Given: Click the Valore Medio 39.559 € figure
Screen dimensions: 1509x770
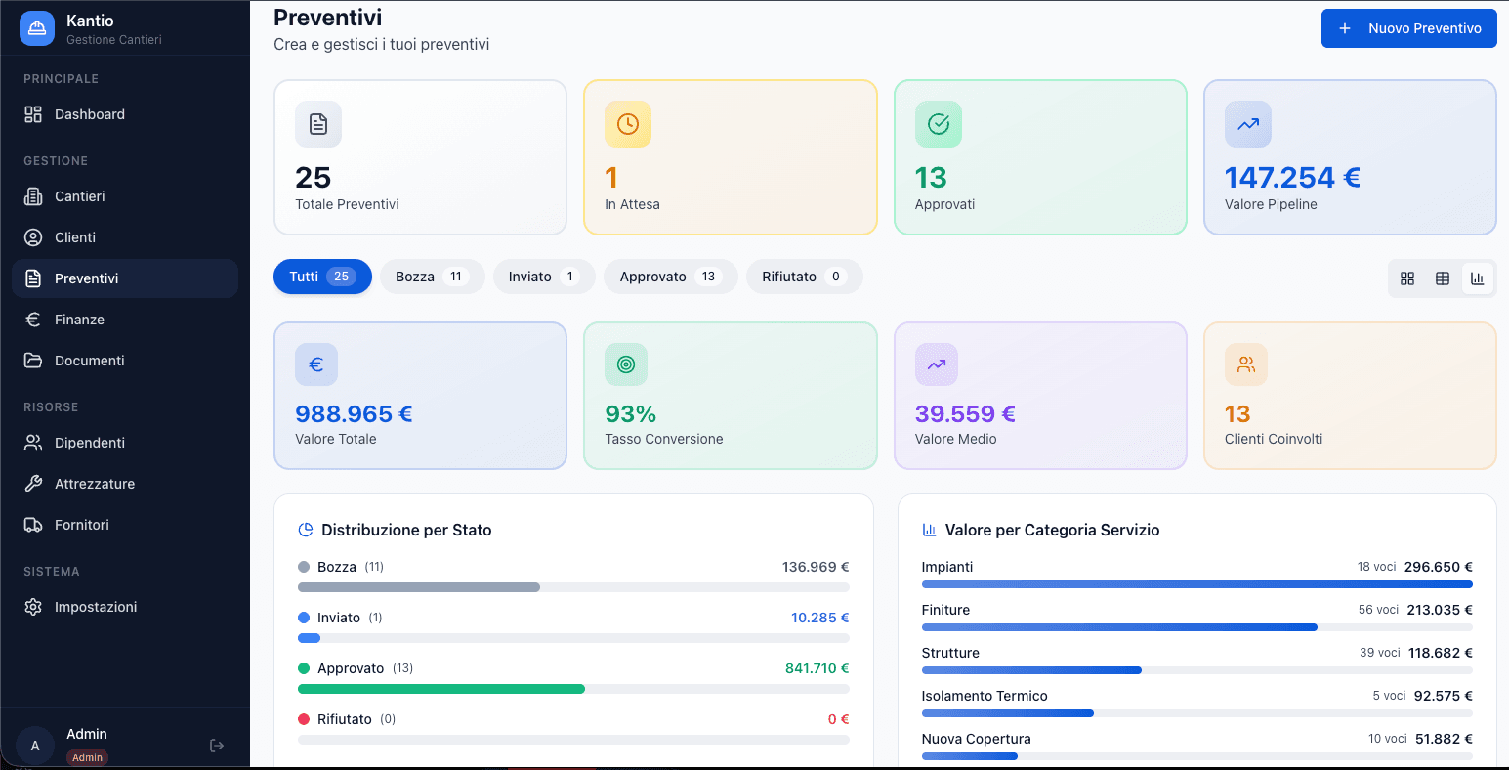Looking at the screenshot, I should [x=965, y=414].
